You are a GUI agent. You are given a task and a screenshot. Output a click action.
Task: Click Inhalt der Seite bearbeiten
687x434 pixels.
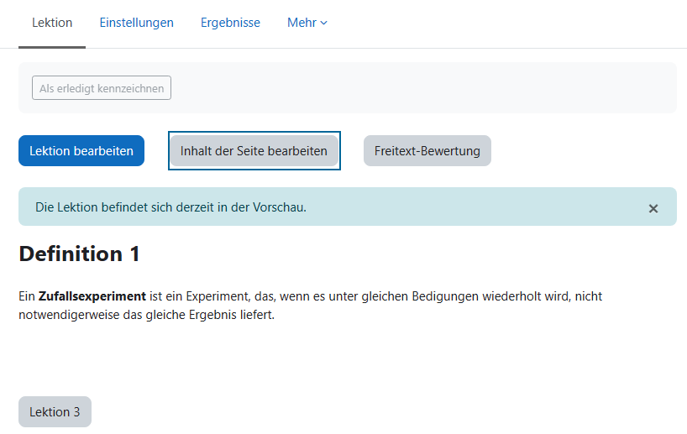pos(254,150)
